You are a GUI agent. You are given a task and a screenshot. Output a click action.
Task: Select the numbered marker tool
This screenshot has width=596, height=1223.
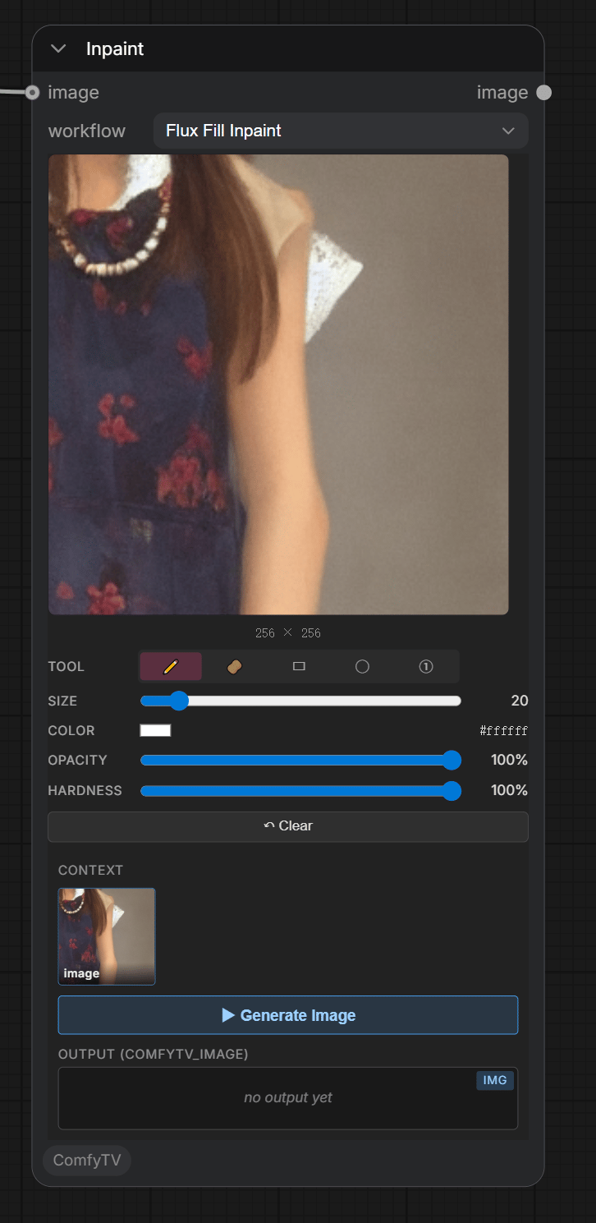point(426,667)
